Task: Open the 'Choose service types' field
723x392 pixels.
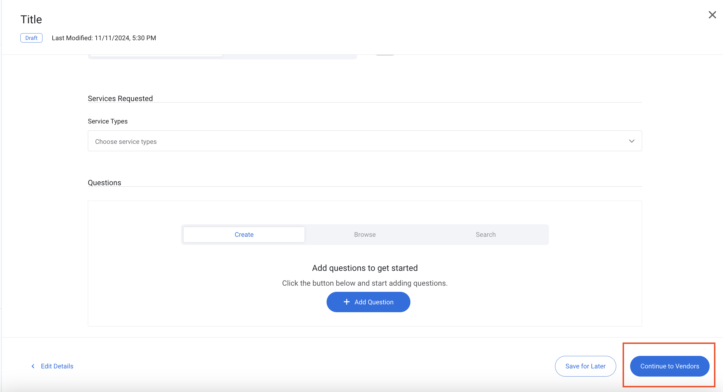Action: point(349,141)
